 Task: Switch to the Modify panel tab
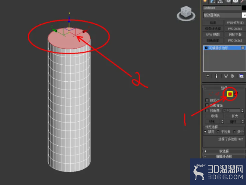[x=213, y=1]
